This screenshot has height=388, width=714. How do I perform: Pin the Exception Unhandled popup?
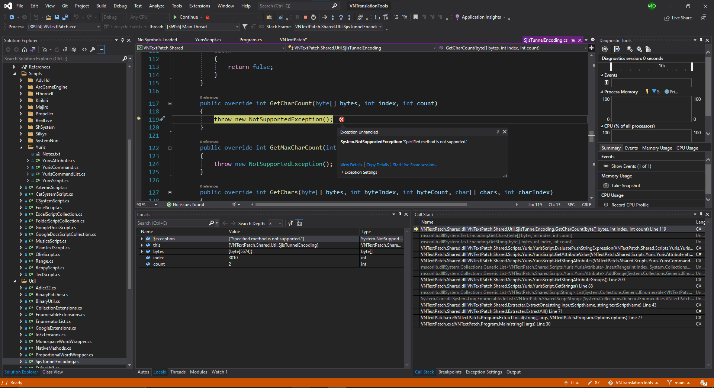(498, 132)
